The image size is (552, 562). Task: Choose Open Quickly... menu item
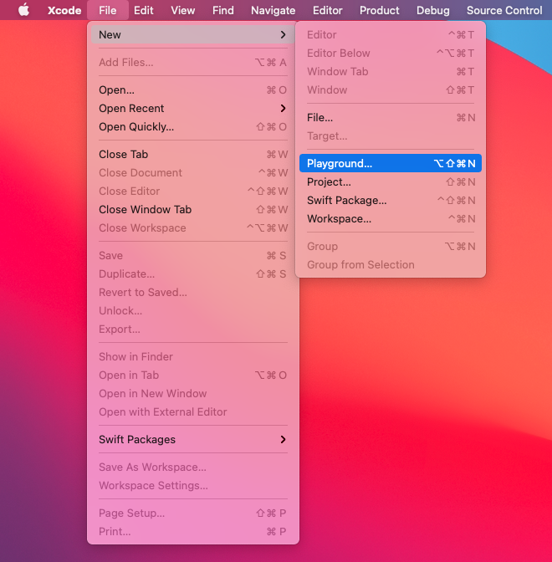click(x=193, y=127)
